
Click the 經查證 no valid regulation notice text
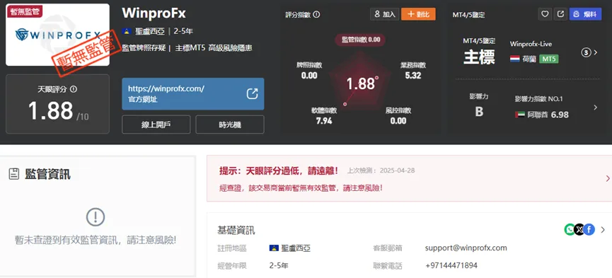[301, 187]
